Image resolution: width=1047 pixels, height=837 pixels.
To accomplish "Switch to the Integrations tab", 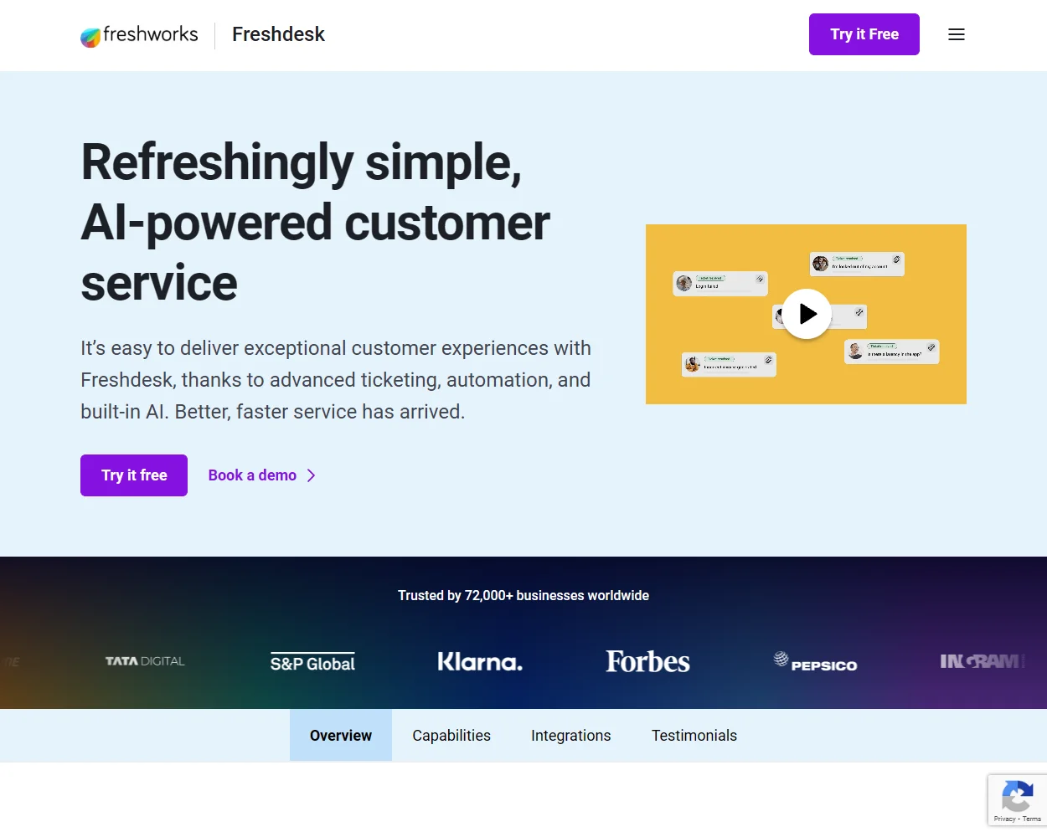I will [x=570, y=735].
